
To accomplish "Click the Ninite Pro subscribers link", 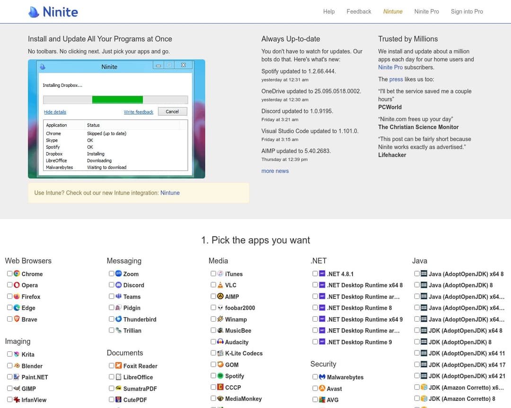I will pyautogui.click(x=390, y=68).
